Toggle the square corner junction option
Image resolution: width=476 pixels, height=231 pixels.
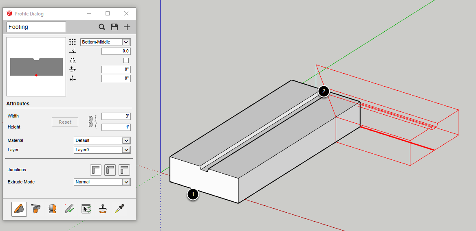pyautogui.click(x=96, y=170)
